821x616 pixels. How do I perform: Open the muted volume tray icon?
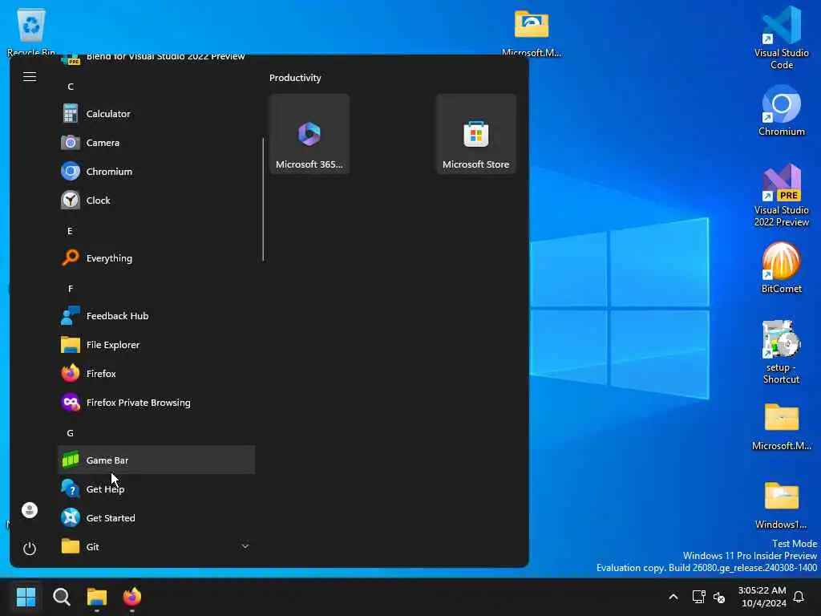click(x=719, y=597)
